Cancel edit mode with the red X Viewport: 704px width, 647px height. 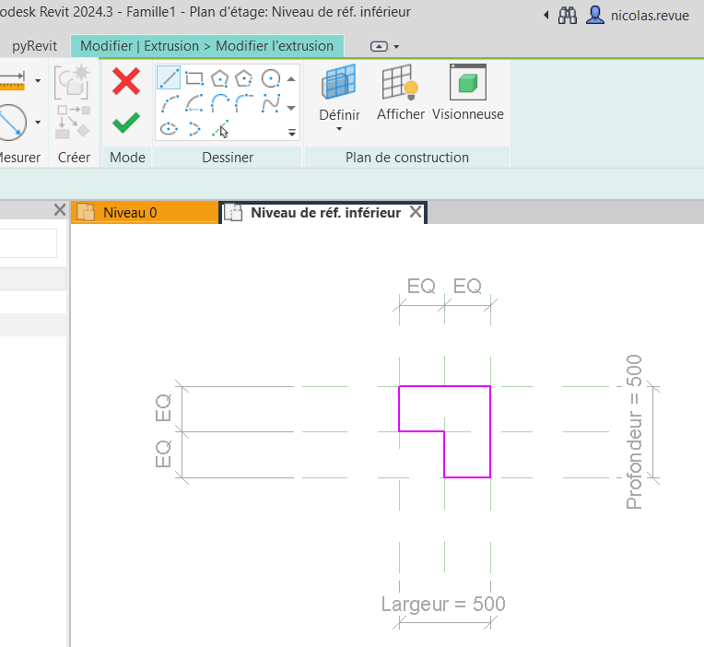click(x=126, y=81)
